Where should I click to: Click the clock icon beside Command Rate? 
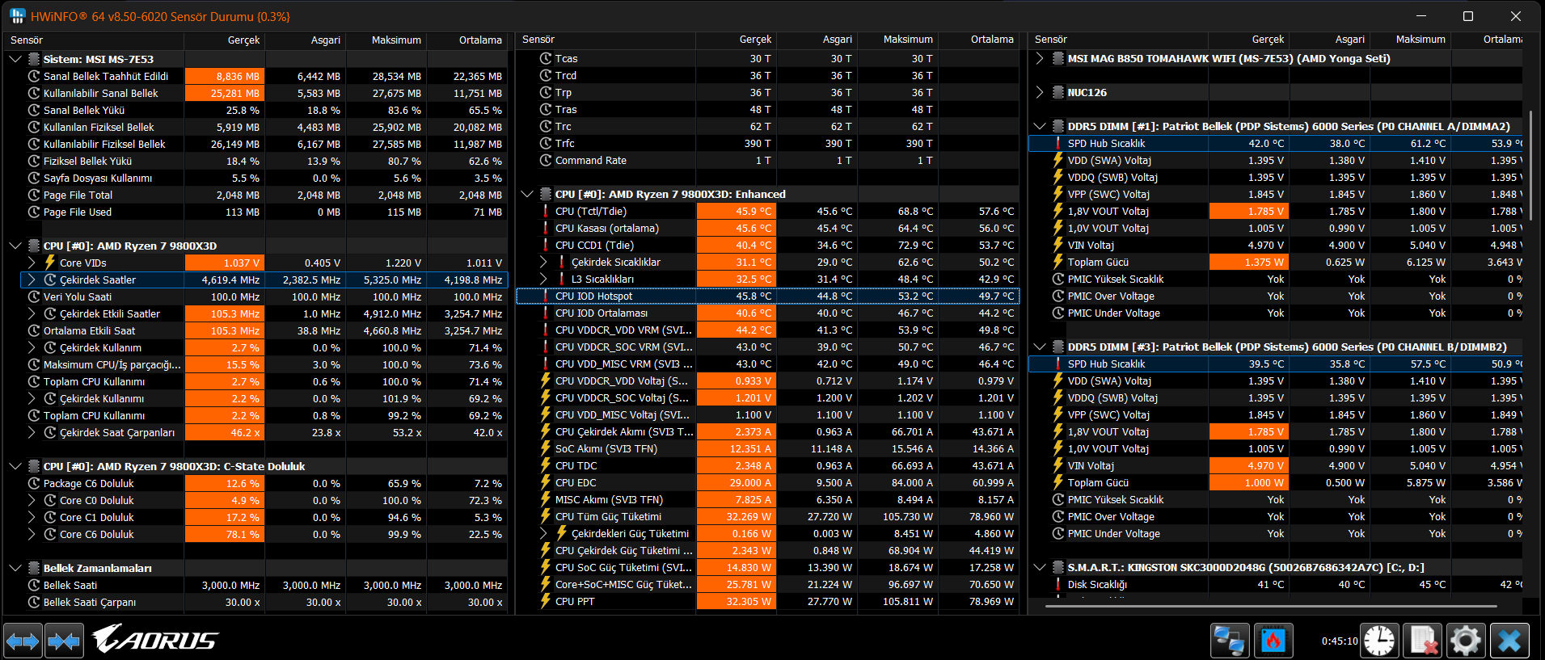546,161
